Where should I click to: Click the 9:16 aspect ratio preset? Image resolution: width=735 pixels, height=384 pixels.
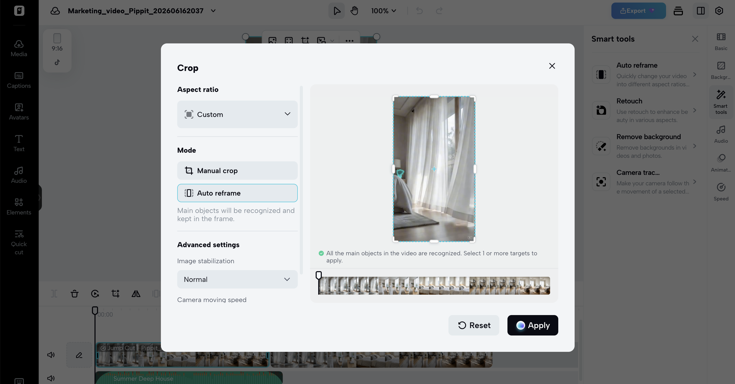(x=57, y=43)
